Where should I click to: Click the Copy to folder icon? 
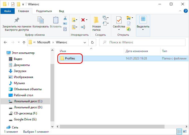[73, 27]
